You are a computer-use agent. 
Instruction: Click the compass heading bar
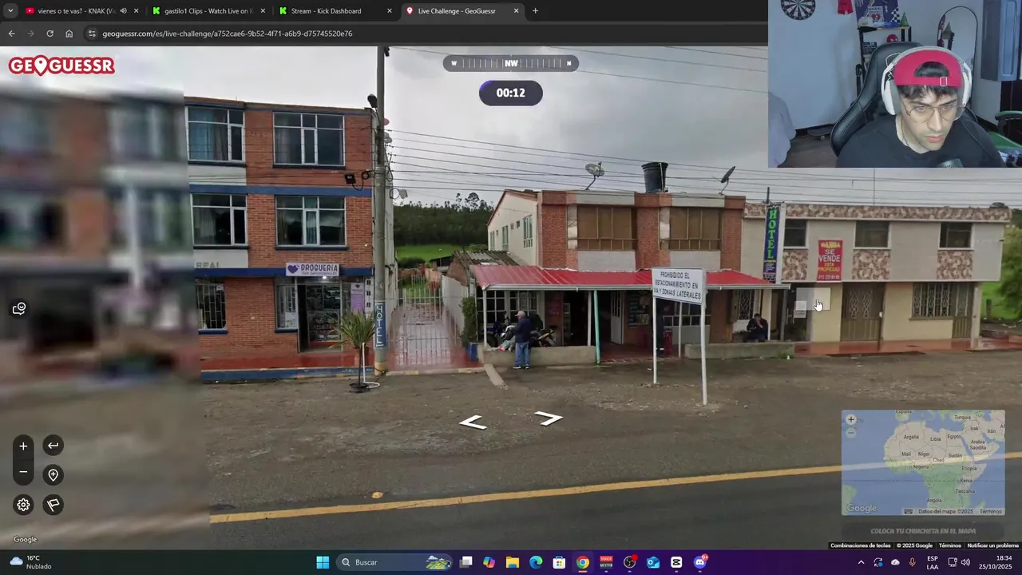[511, 63]
